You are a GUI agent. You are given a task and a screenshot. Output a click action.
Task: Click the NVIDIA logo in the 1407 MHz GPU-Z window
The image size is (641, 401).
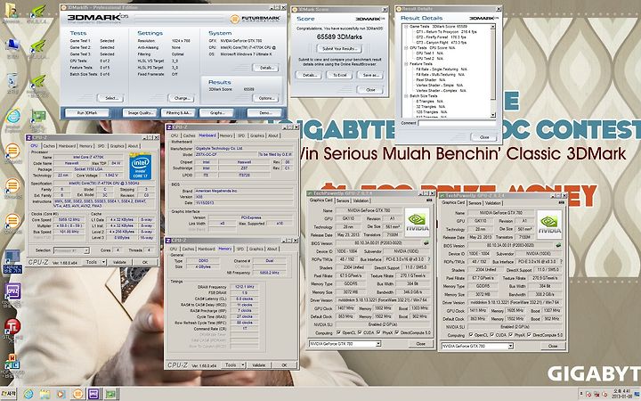(x=417, y=222)
